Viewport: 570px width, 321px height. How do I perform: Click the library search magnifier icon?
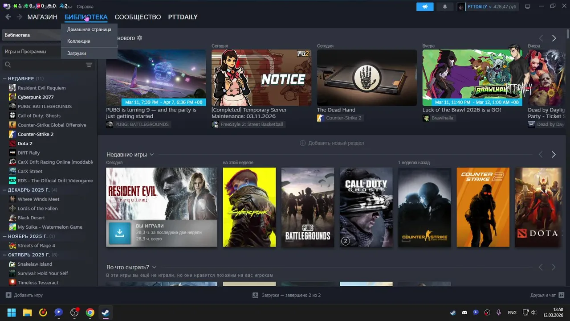(x=8, y=65)
